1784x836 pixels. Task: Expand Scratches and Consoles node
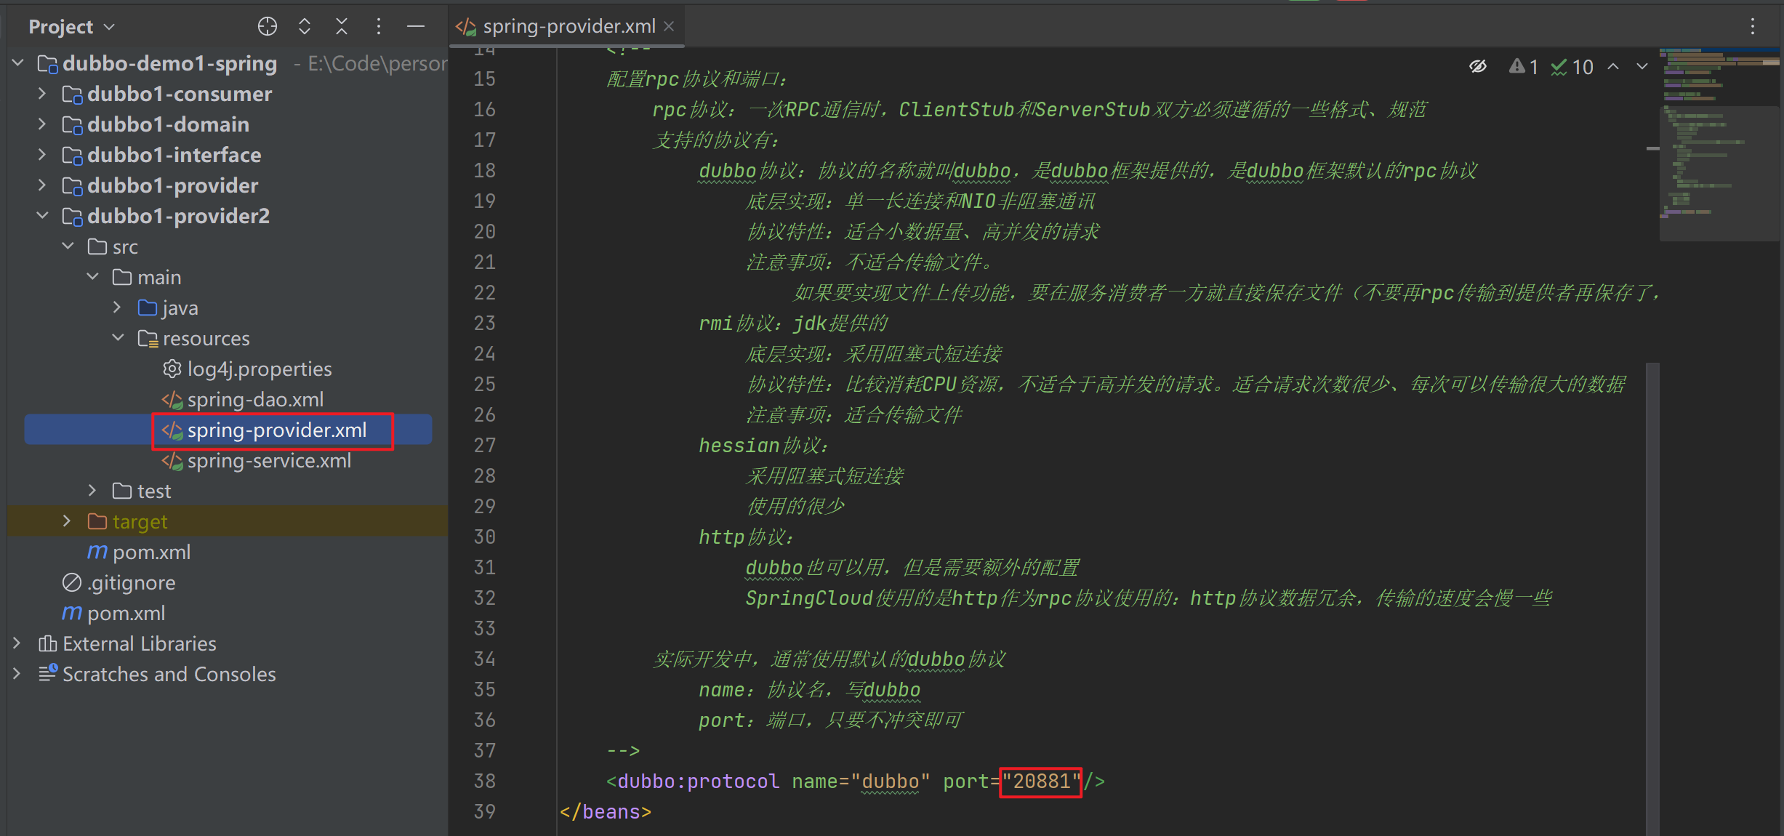pyautogui.click(x=17, y=674)
